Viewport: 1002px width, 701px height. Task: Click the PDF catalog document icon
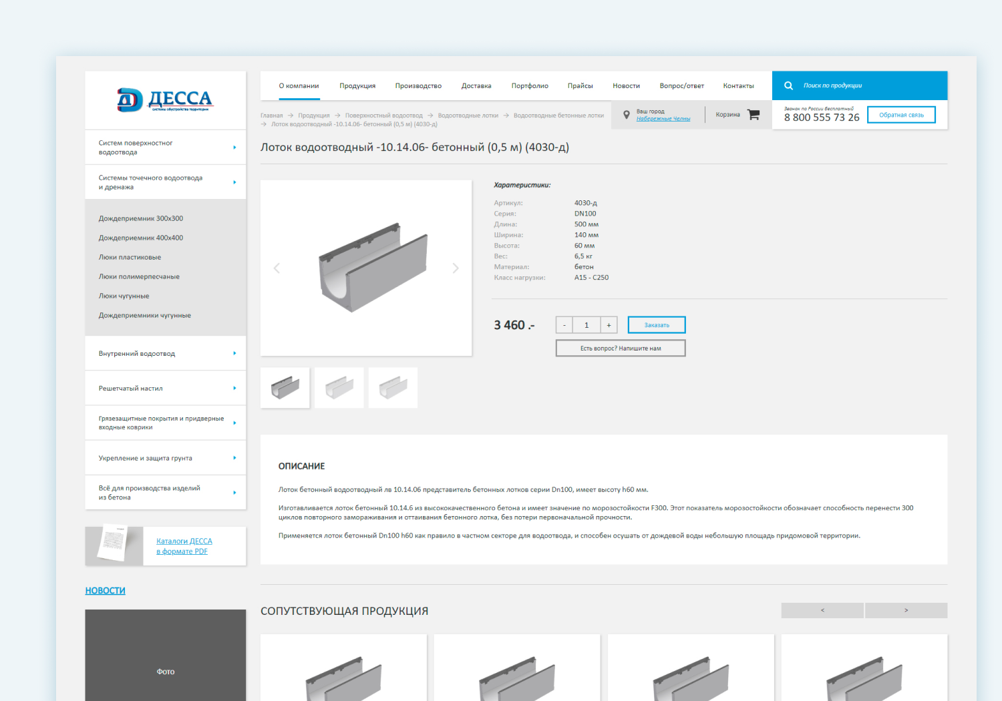pos(114,545)
